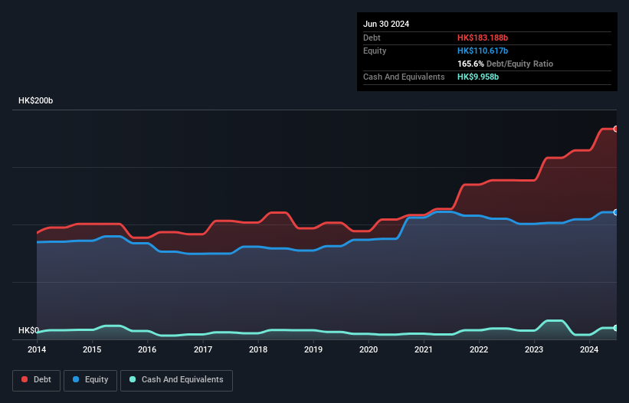
Task: Toggle Cash And Equivalents legend button
Action: tap(176, 380)
